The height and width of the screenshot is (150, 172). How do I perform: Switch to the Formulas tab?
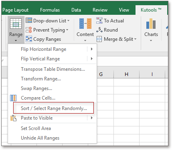point(50,10)
